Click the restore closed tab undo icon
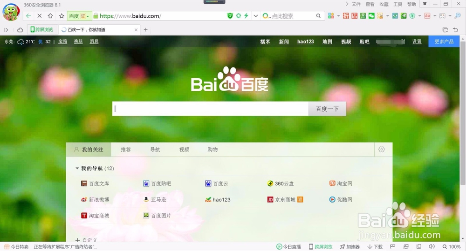This screenshot has height=251, width=466. tap(455, 30)
